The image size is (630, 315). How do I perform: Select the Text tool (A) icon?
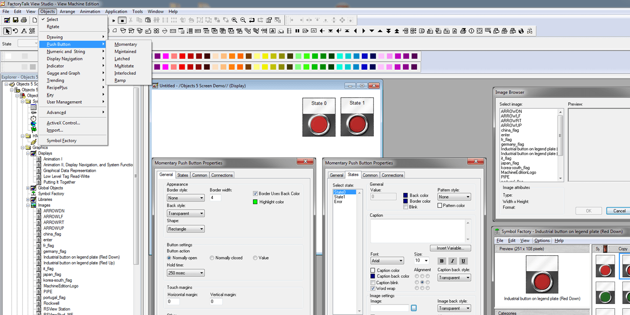pos(23,31)
